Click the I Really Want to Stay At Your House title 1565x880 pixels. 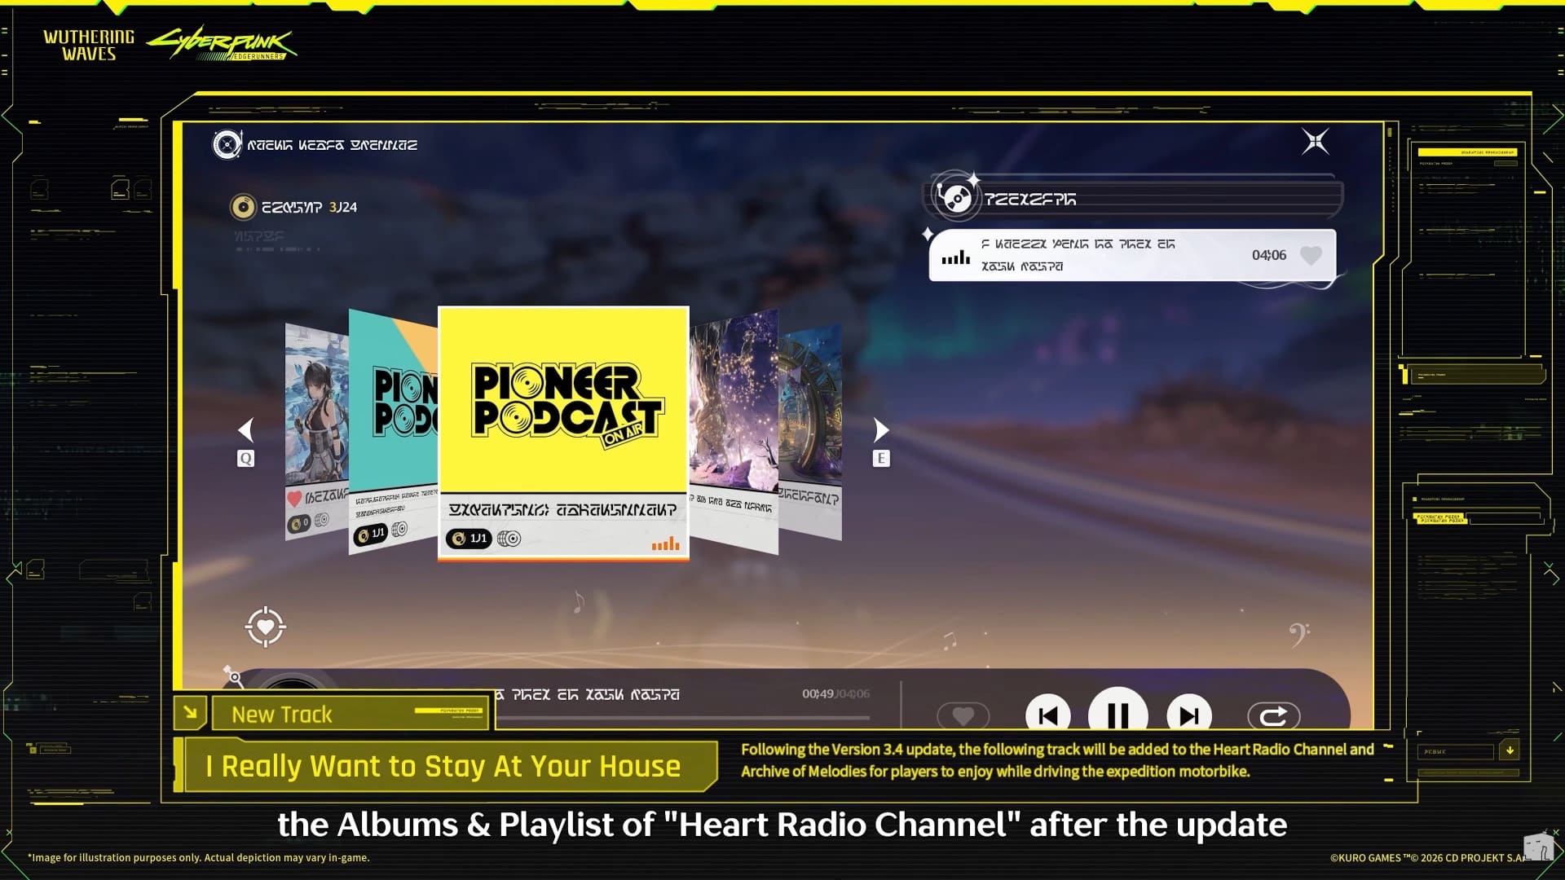pos(443,766)
